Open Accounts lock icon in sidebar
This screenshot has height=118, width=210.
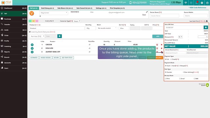(x=2, y=63)
